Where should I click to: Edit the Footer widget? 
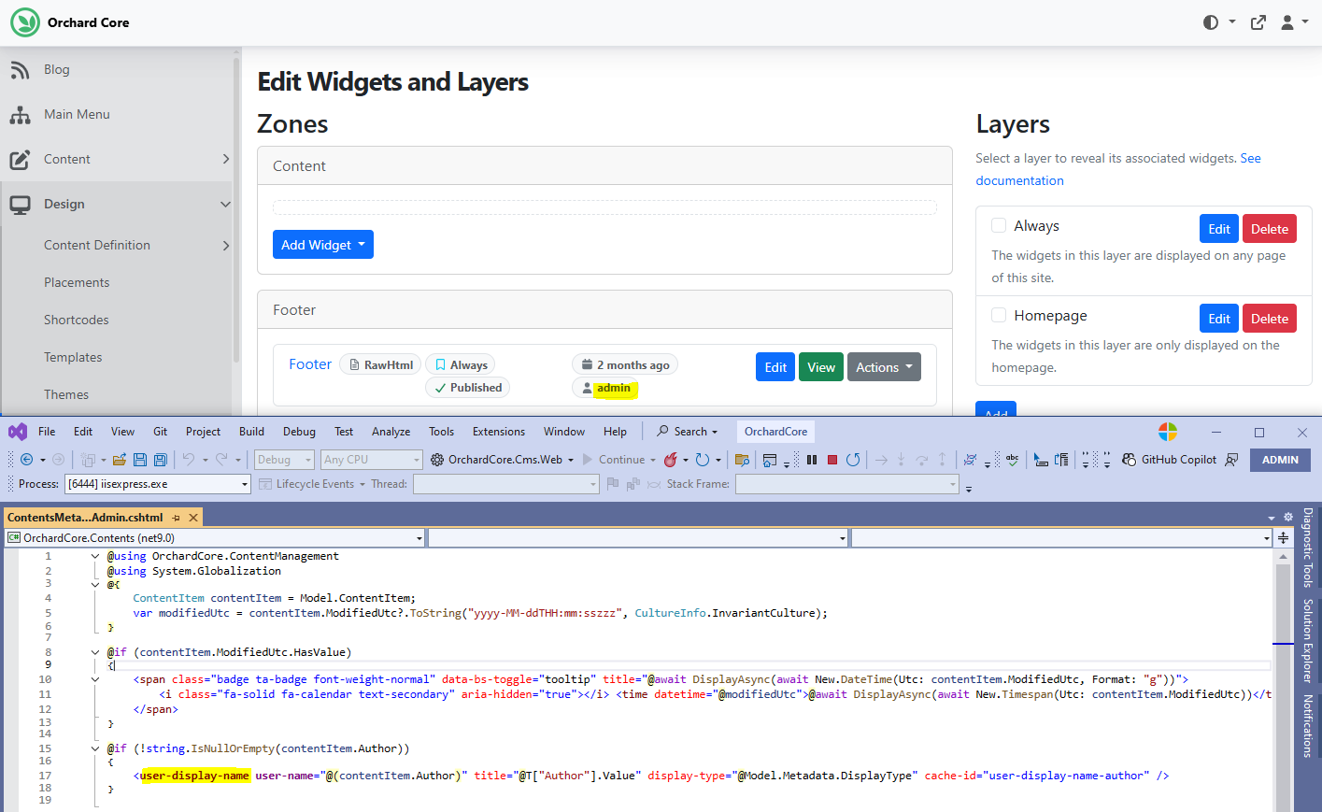pyautogui.click(x=775, y=367)
